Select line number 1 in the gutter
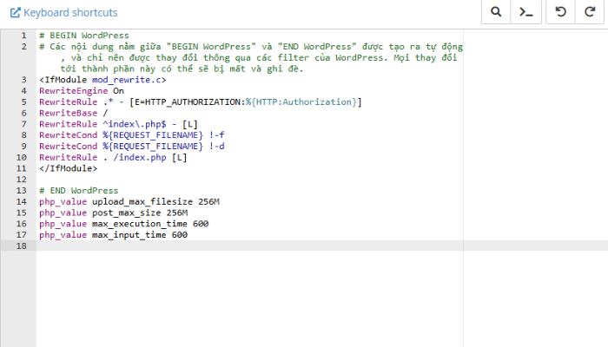 tap(24, 35)
